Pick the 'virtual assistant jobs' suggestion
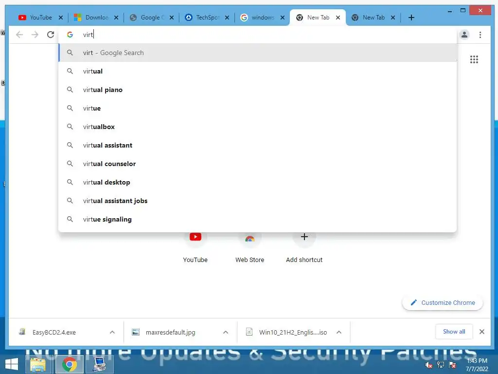 tap(258, 201)
